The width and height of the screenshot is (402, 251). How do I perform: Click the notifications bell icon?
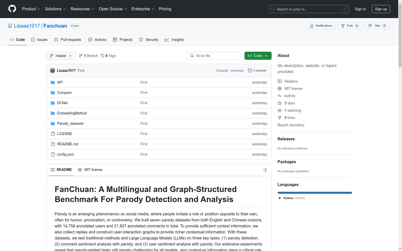pos(312,26)
